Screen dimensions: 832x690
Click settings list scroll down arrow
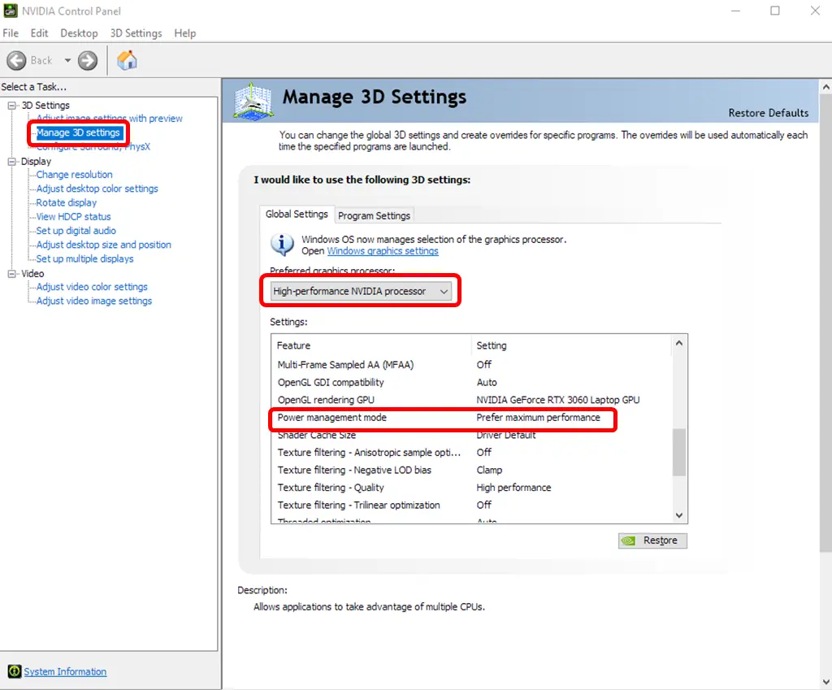(x=679, y=514)
